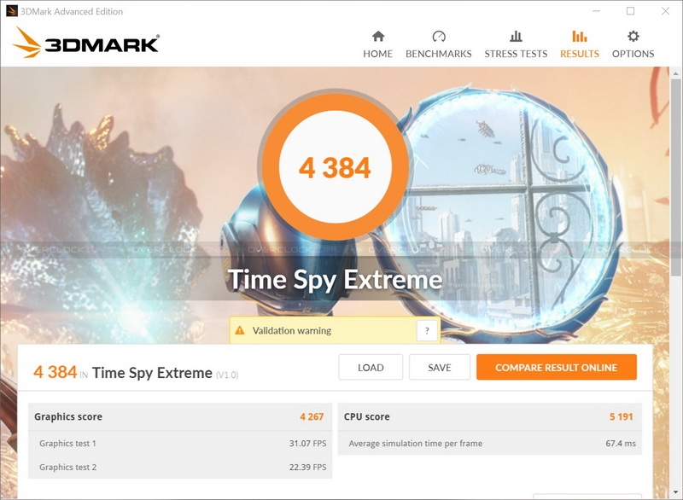This screenshot has width=683, height=500.
Task: Click the 3DMark logo
Action: coord(86,43)
